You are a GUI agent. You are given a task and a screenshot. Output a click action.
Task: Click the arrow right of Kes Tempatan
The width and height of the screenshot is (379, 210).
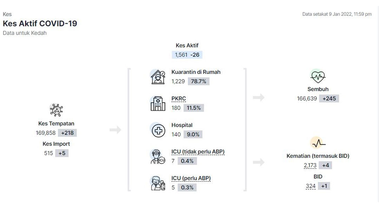[115, 130]
